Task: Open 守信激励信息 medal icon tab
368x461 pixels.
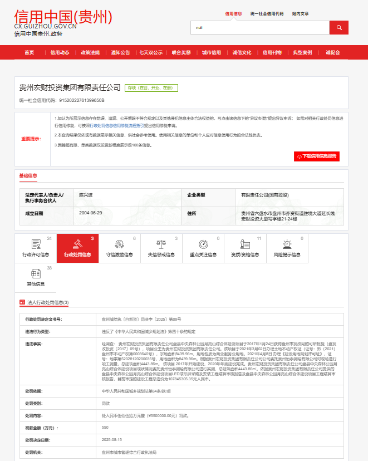Action: 119,248
